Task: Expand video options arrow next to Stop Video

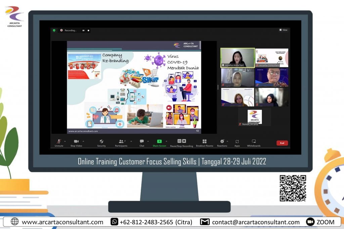Action: pos(83,141)
